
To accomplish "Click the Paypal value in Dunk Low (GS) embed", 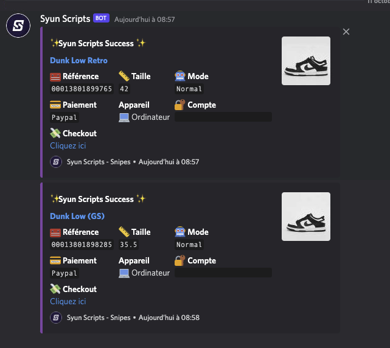I will [x=64, y=273].
